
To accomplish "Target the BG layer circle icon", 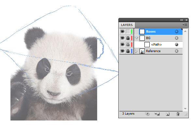I will point(176,38).
